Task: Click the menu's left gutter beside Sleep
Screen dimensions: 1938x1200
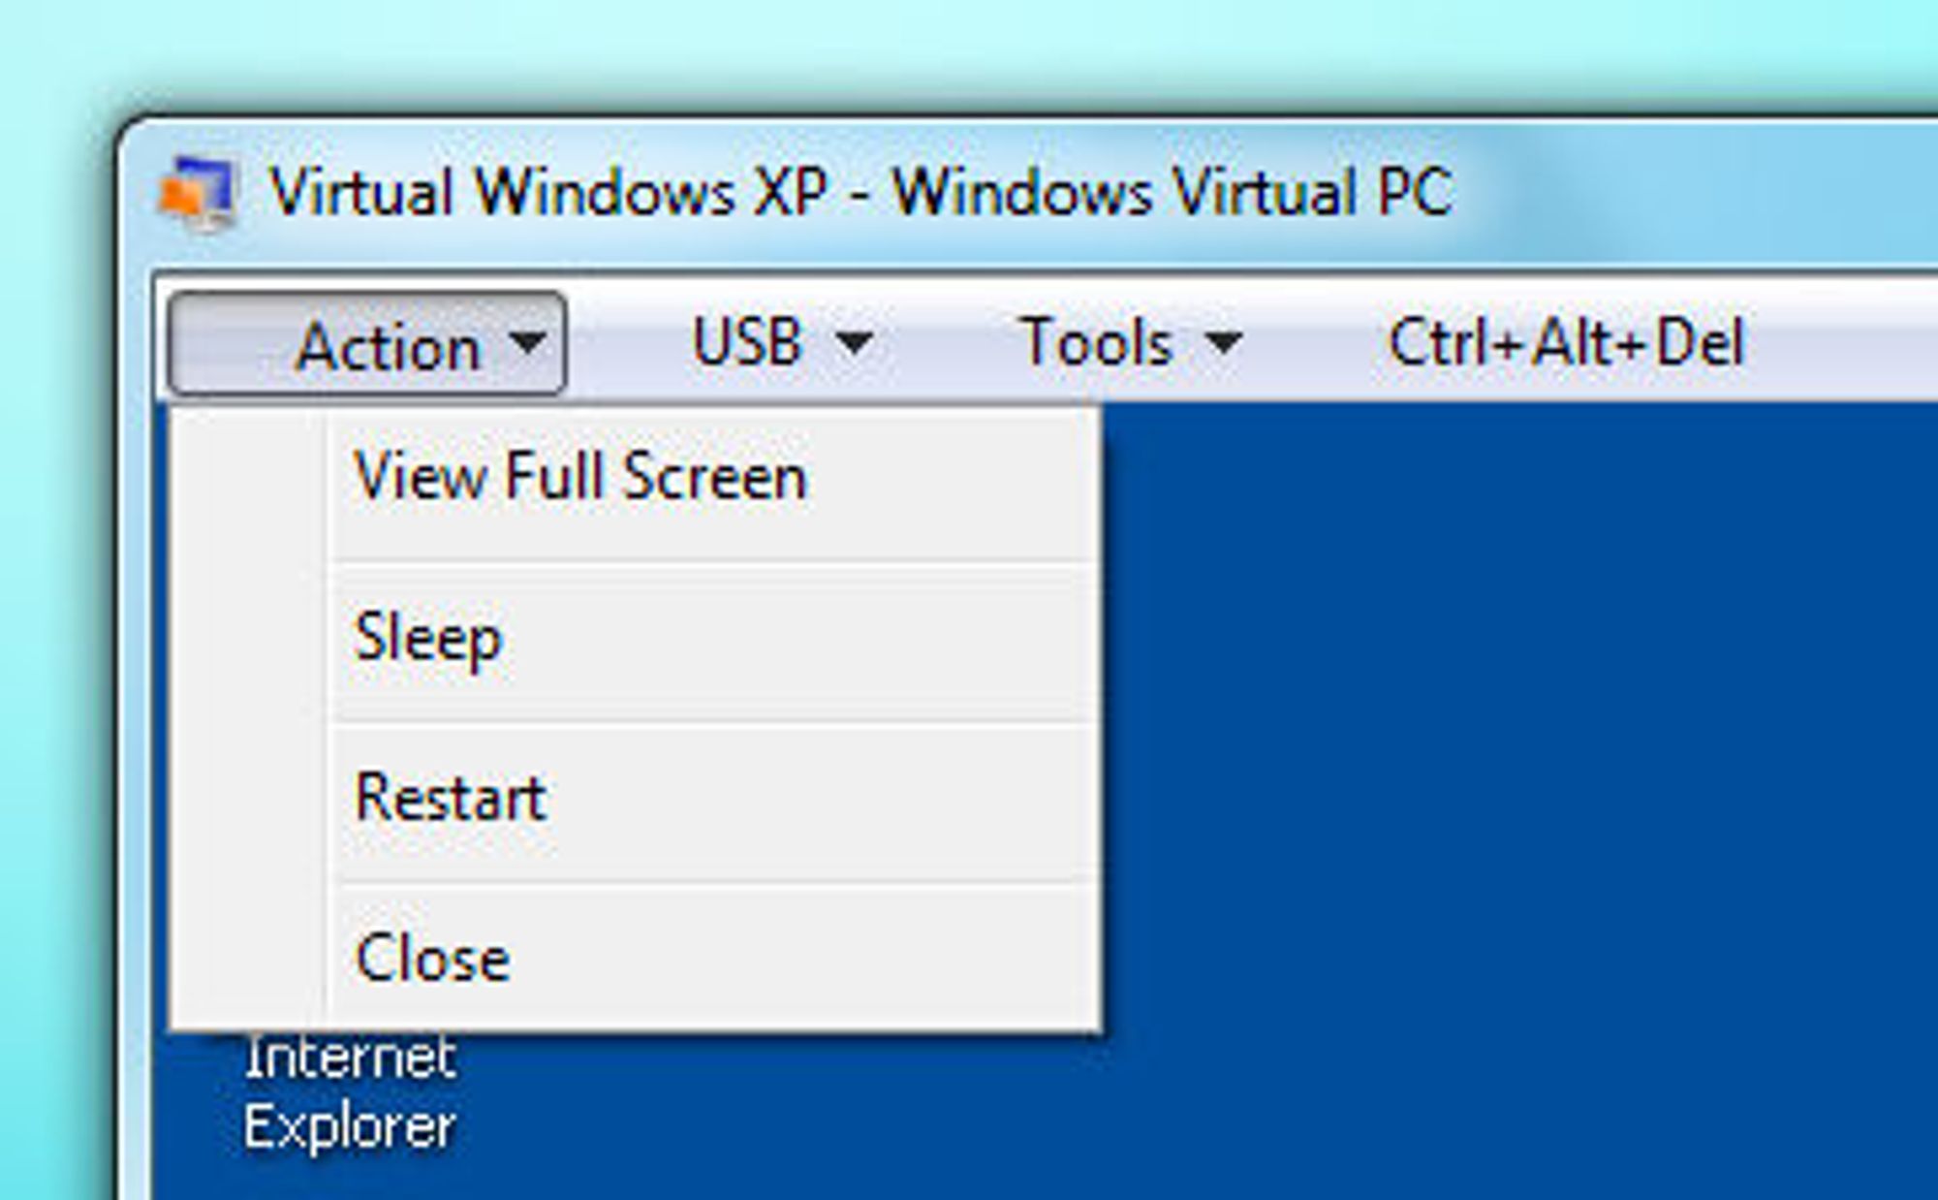Action: tap(250, 640)
